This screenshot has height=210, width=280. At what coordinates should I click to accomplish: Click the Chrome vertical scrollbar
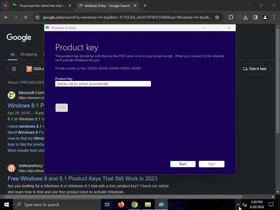point(277,80)
